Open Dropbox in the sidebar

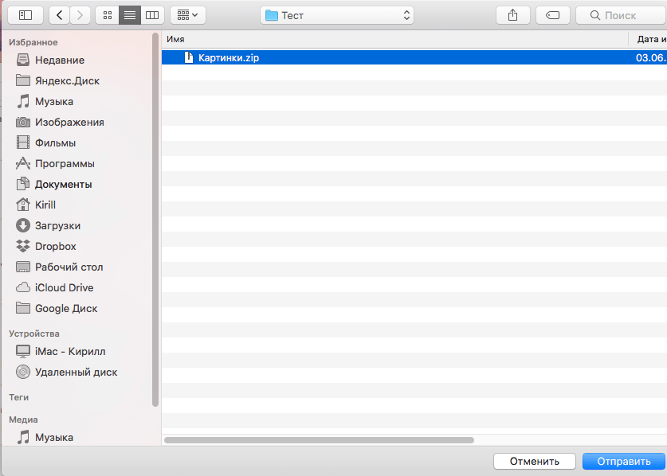pyautogui.click(x=55, y=247)
